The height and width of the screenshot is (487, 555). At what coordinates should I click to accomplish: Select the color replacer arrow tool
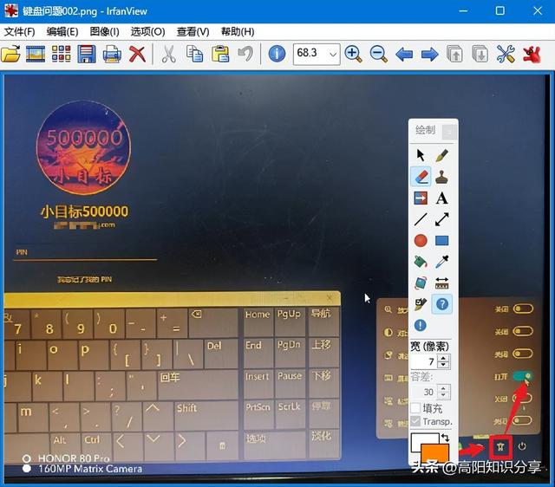[x=421, y=198]
